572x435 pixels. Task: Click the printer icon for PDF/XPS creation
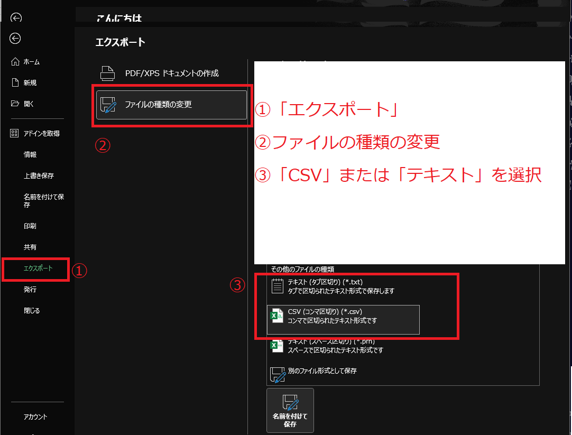[108, 73]
